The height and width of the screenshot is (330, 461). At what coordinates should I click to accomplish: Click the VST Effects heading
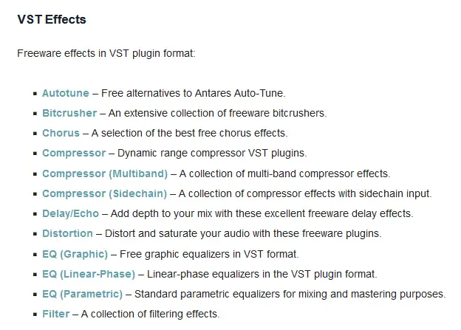click(x=52, y=19)
